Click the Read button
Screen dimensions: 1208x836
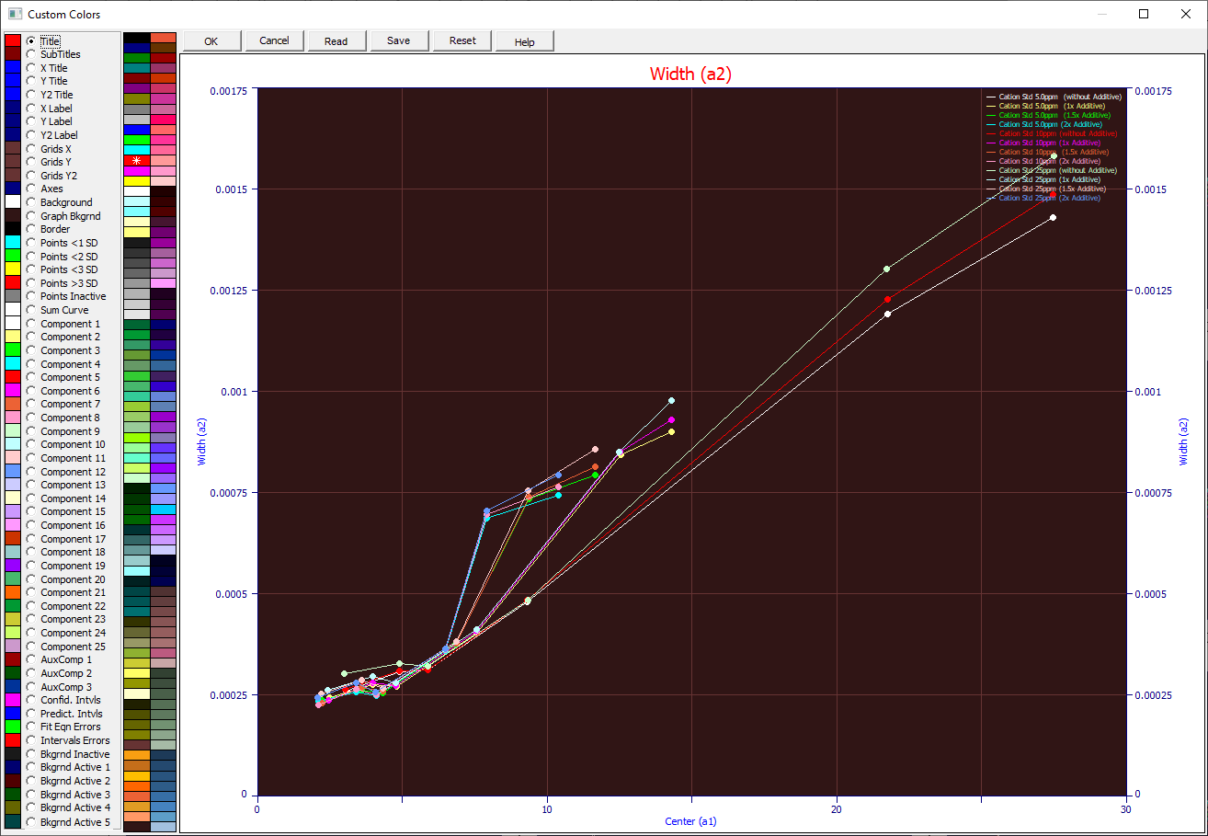pos(336,40)
